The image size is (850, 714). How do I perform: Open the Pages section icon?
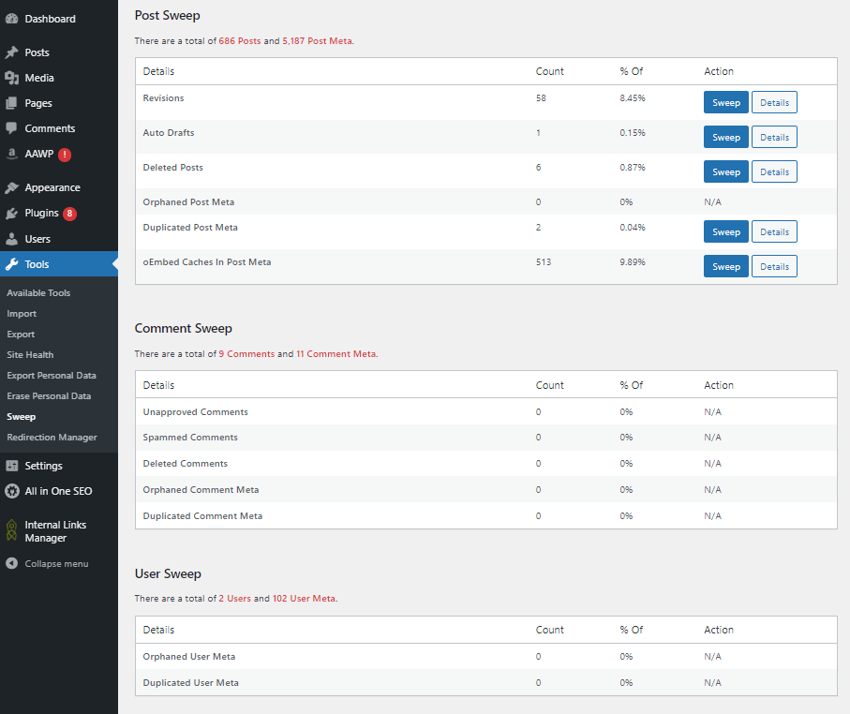point(12,102)
